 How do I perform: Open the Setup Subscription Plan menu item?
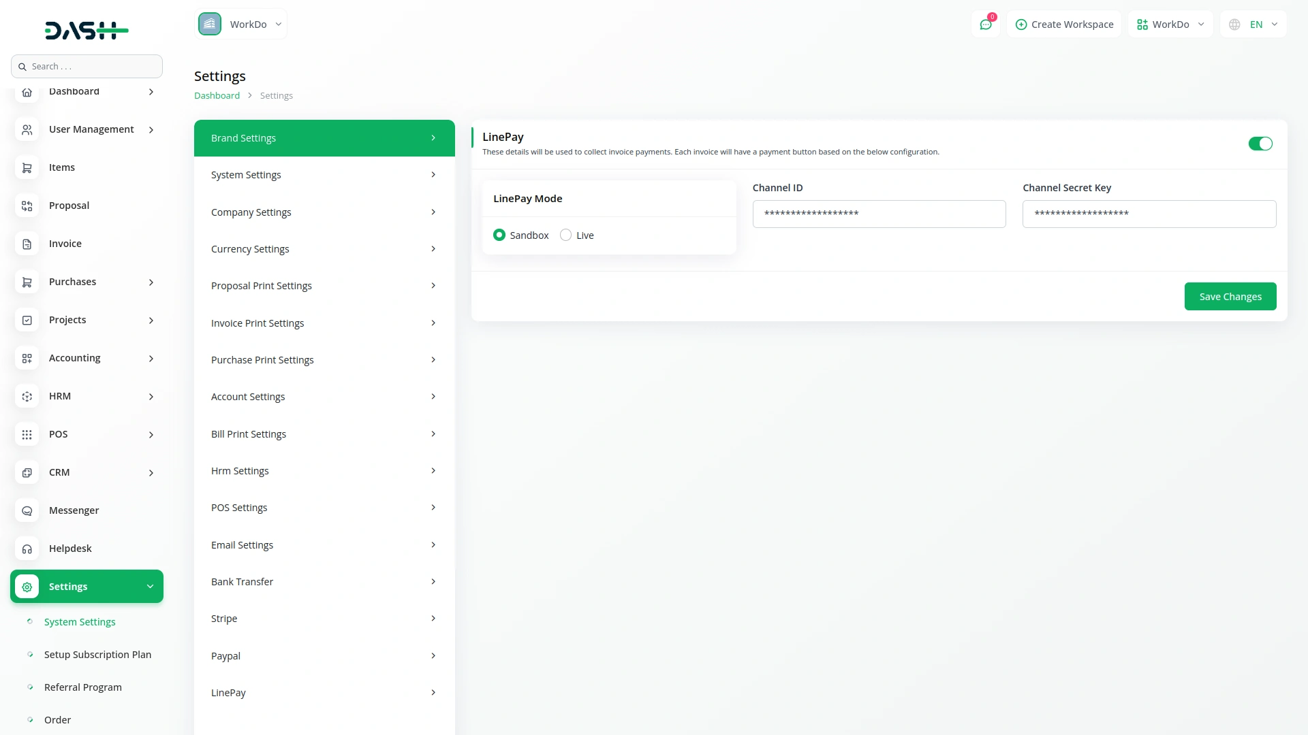pyautogui.click(x=97, y=654)
